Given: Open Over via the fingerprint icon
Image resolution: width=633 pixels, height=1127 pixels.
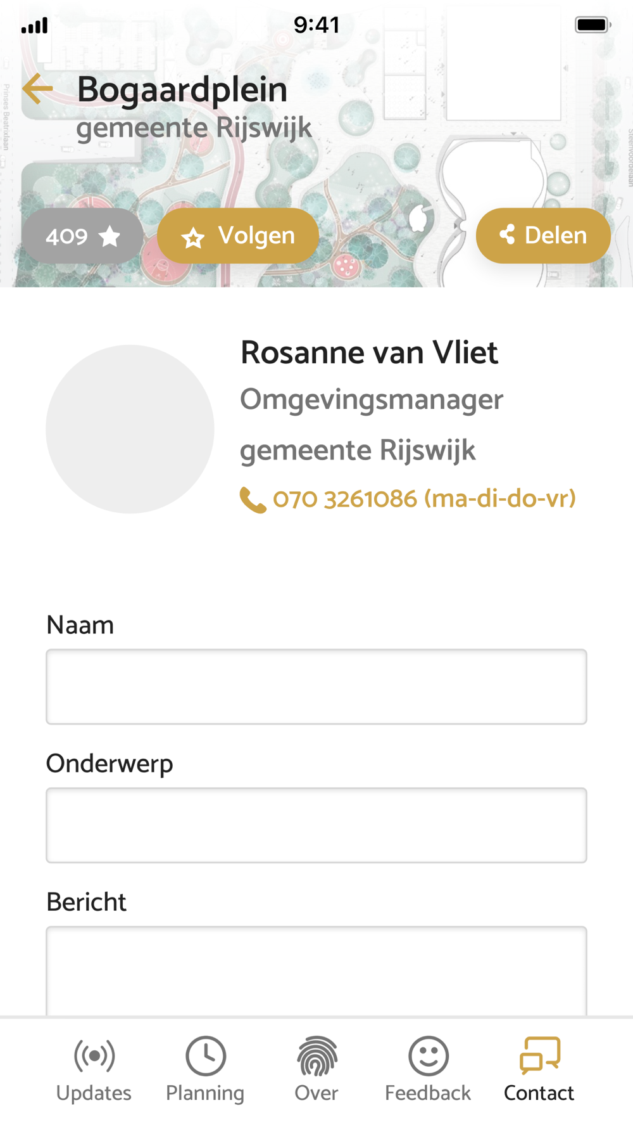Looking at the screenshot, I should point(316,1056).
